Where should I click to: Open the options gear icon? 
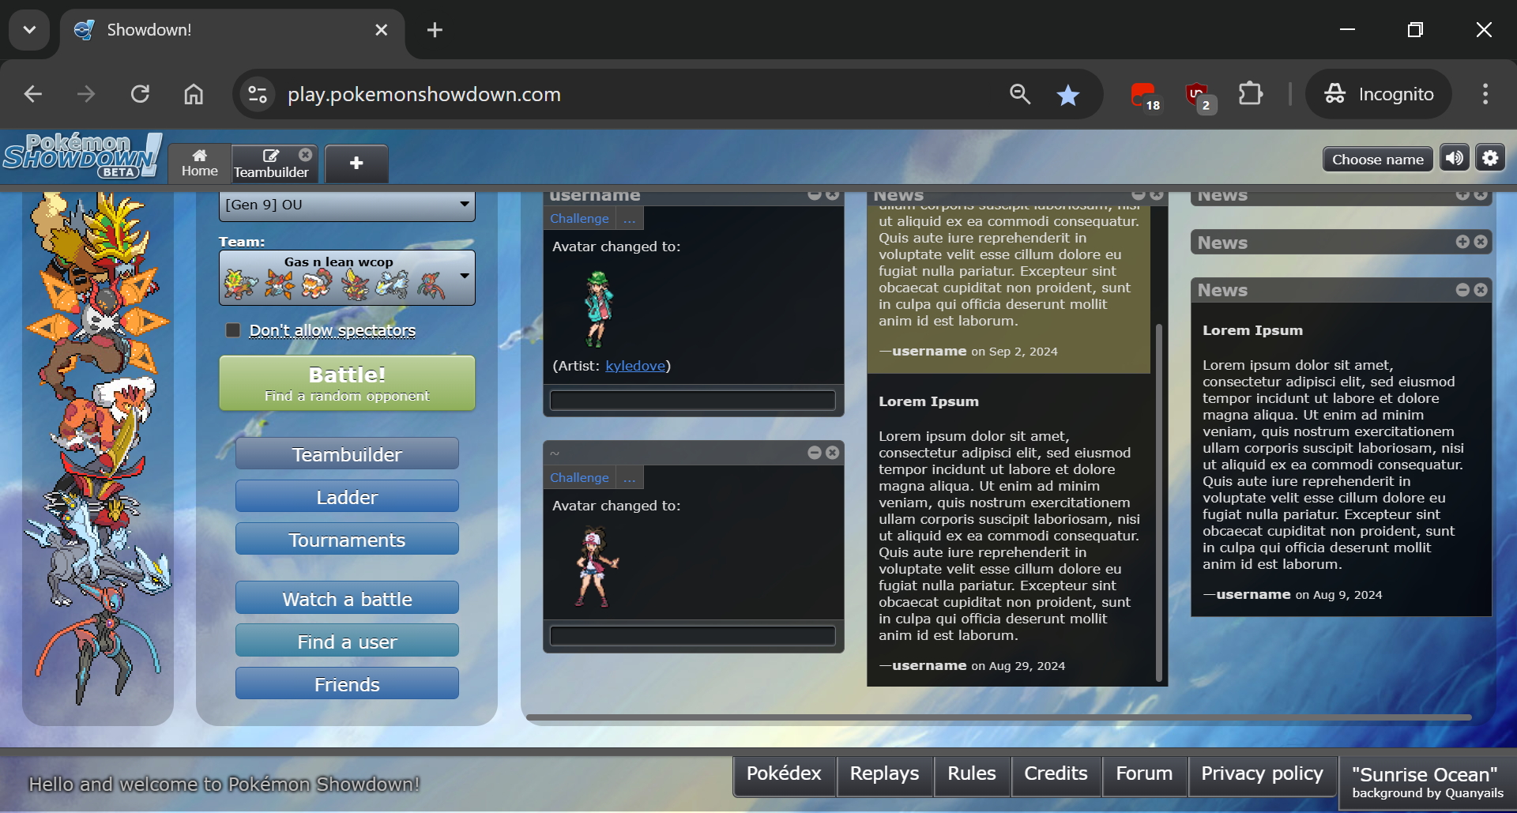(1490, 158)
